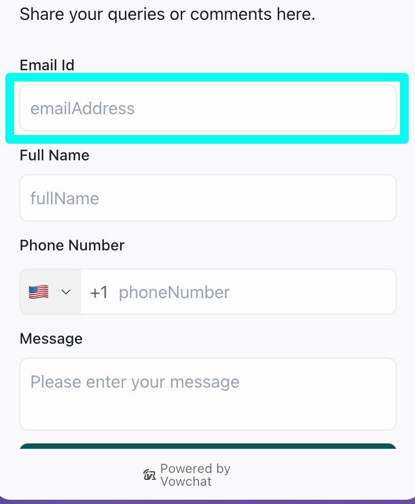Click the "Please enter your message" placeholder
This screenshot has width=415, height=504.
(x=135, y=382)
